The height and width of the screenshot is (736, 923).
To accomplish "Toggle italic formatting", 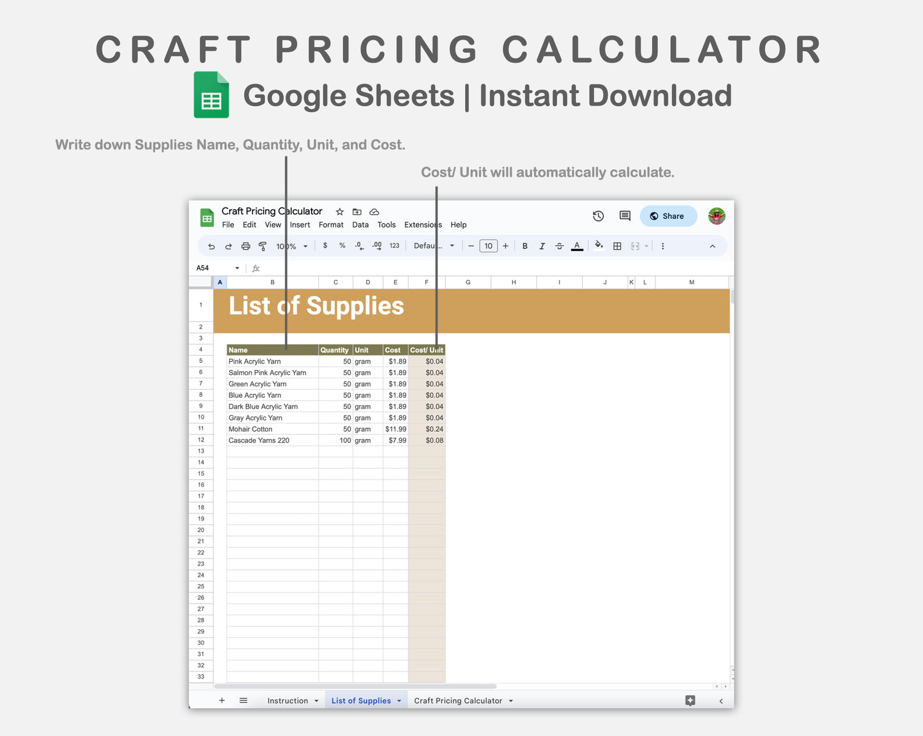I will (542, 245).
